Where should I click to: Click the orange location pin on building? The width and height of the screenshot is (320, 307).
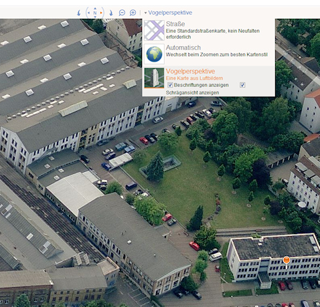coord(287,261)
